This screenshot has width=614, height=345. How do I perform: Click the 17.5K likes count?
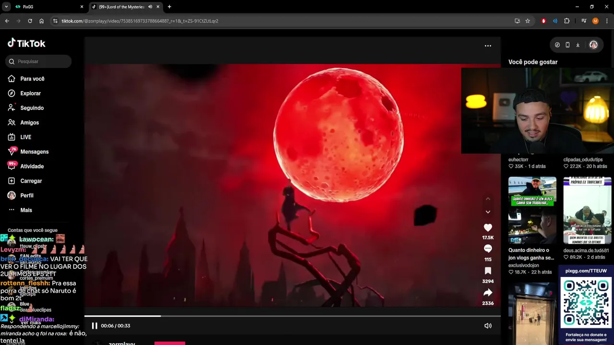point(488,238)
